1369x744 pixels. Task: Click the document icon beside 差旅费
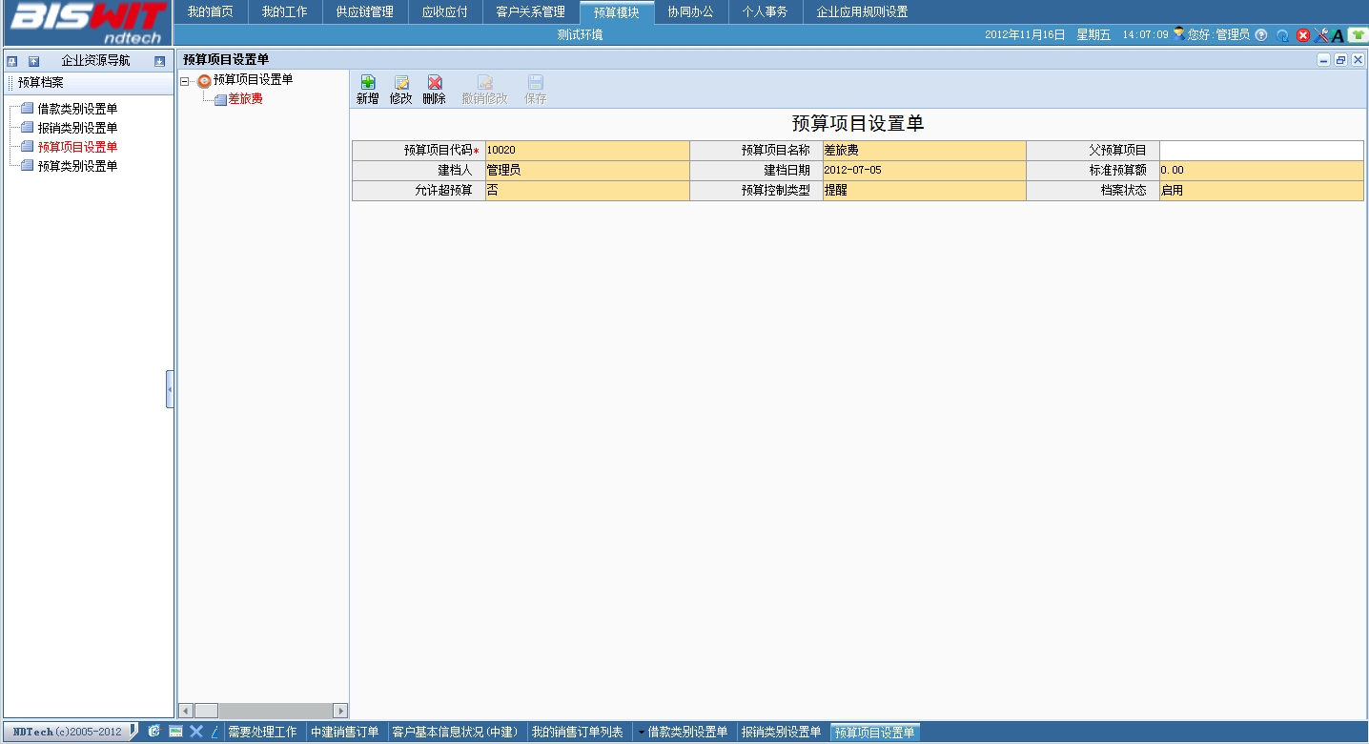pos(220,99)
